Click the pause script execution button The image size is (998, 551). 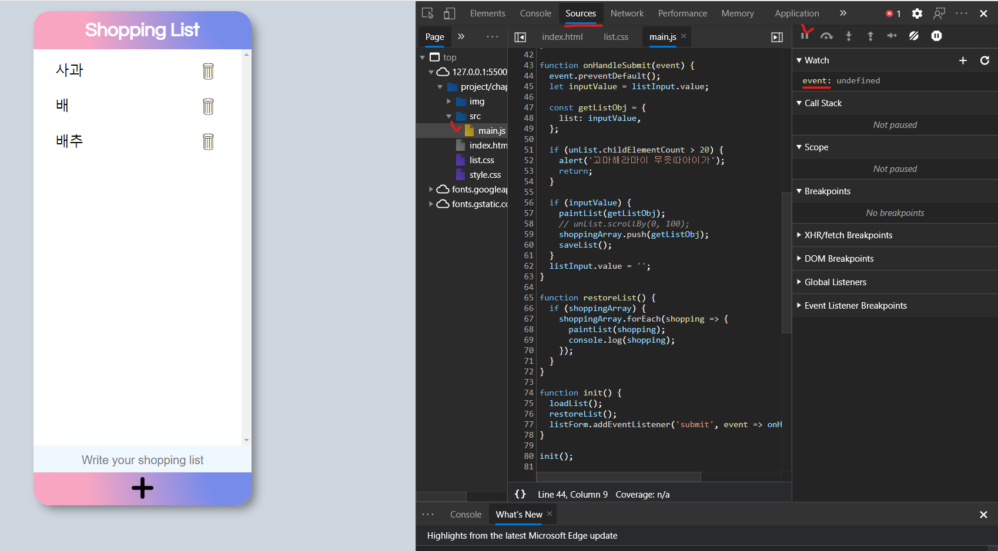tap(805, 36)
